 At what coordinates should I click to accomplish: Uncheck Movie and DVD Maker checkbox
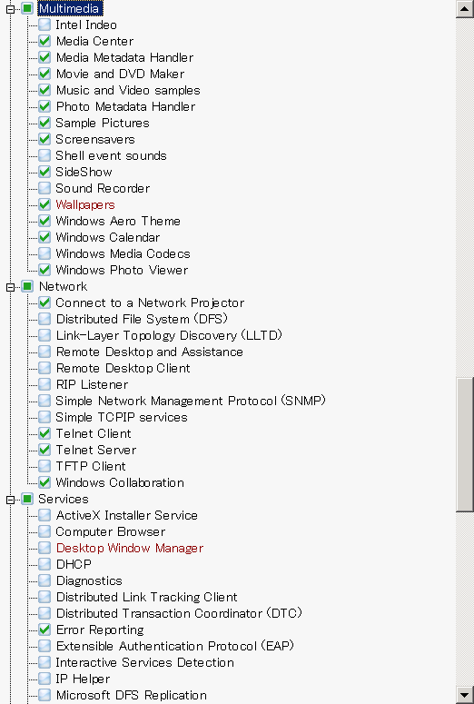point(44,74)
